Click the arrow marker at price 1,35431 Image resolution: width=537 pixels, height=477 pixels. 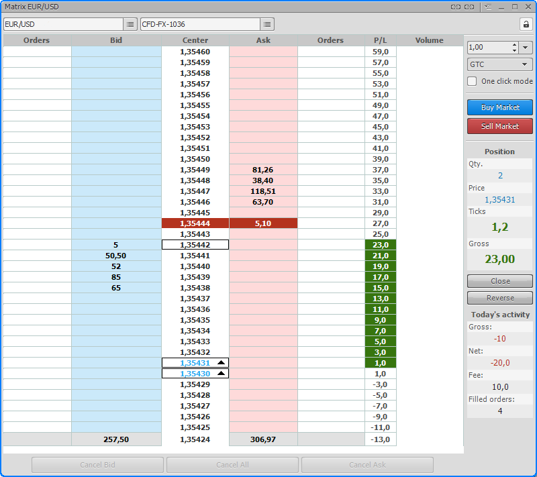pos(222,362)
